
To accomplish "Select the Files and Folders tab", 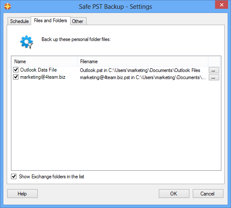I will tap(50, 21).
